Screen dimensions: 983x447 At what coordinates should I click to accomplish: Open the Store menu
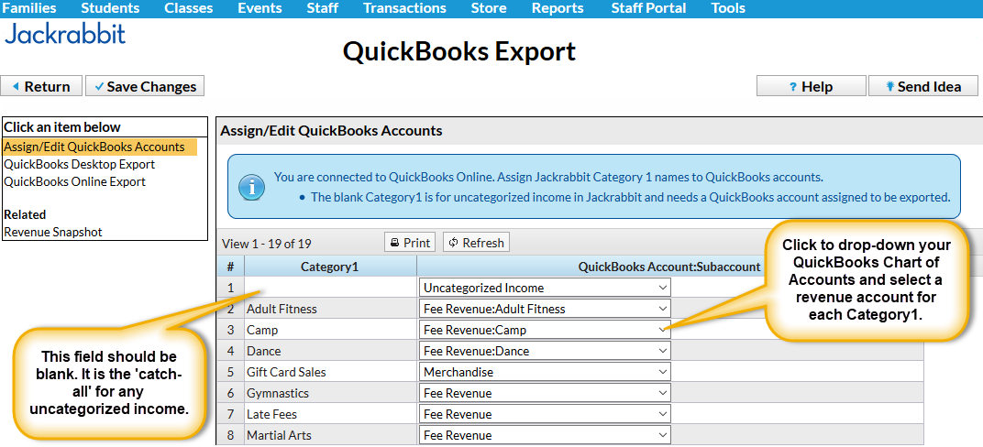(x=489, y=8)
